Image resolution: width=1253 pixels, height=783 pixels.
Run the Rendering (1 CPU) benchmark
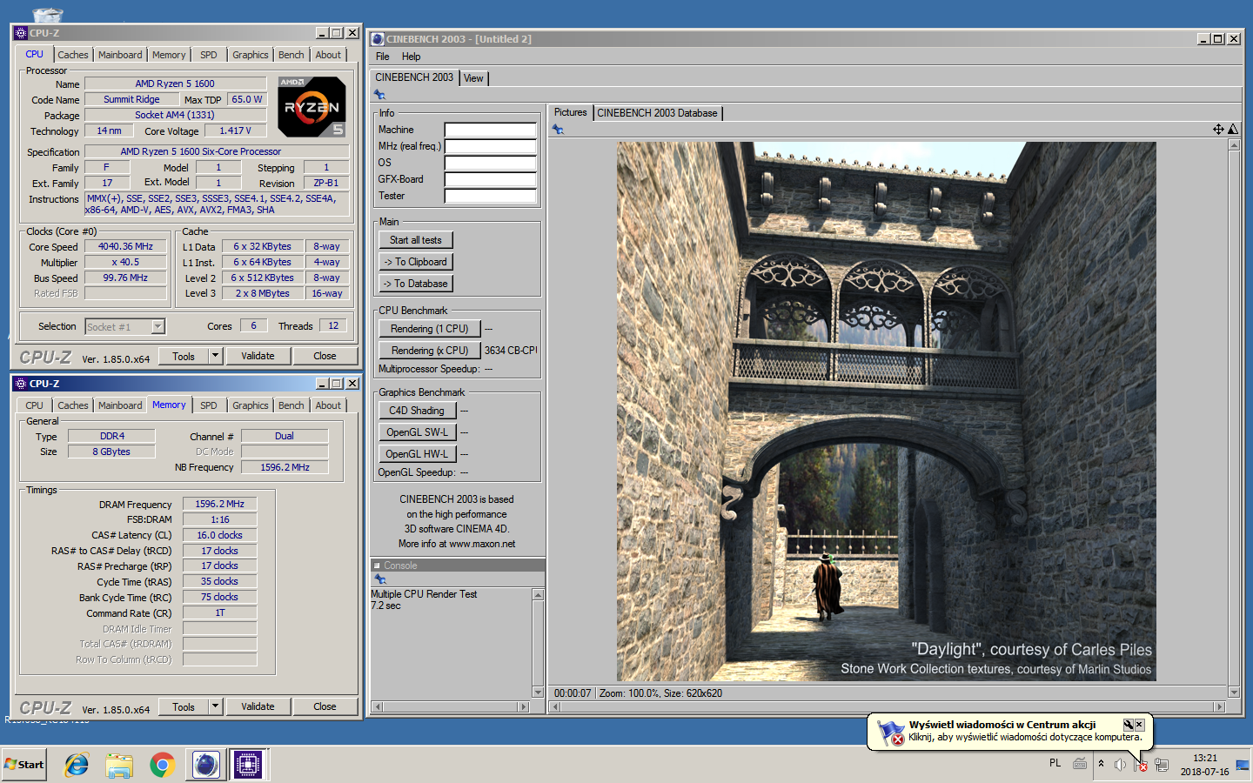point(430,329)
